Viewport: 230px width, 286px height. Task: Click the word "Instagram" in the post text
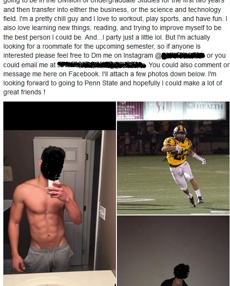pyautogui.click(x=138, y=56)
